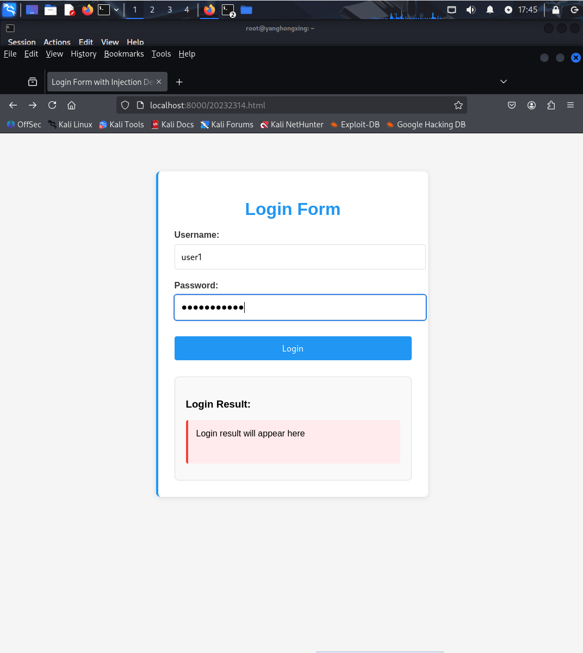This screenshot has width=583, height=653.
Task: Open the power manager tray icon
Action: pos(508,10)
